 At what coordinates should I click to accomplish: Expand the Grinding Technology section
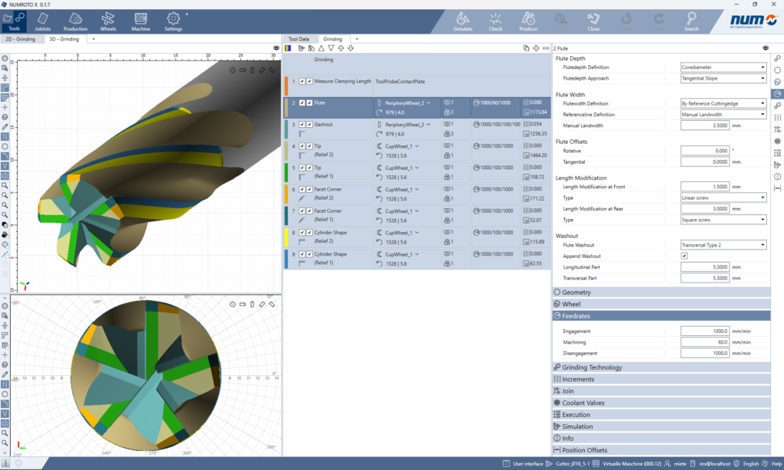[x=592, y=367]
